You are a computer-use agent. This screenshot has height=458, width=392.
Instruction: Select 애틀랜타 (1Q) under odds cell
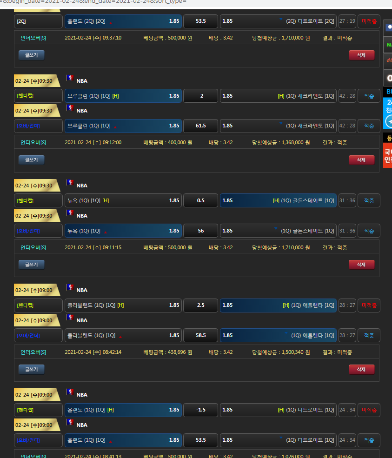click(x=278, y=335)
